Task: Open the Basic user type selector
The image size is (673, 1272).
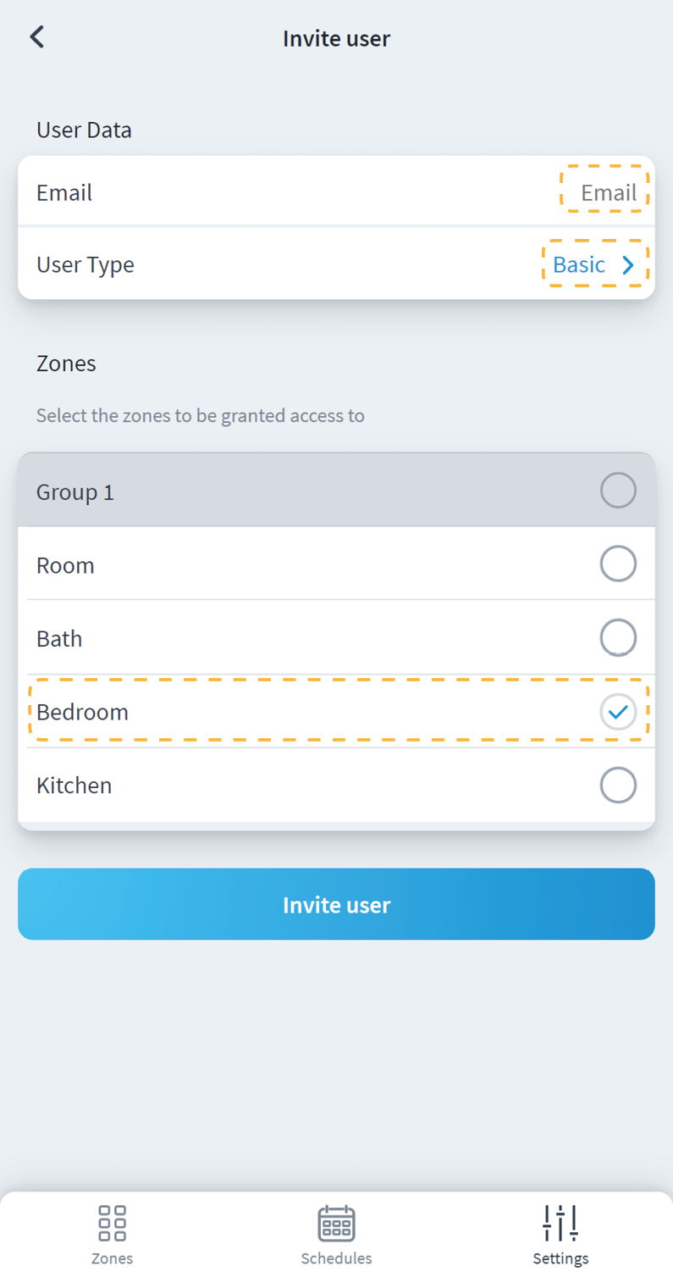Action: coord(579,265)
